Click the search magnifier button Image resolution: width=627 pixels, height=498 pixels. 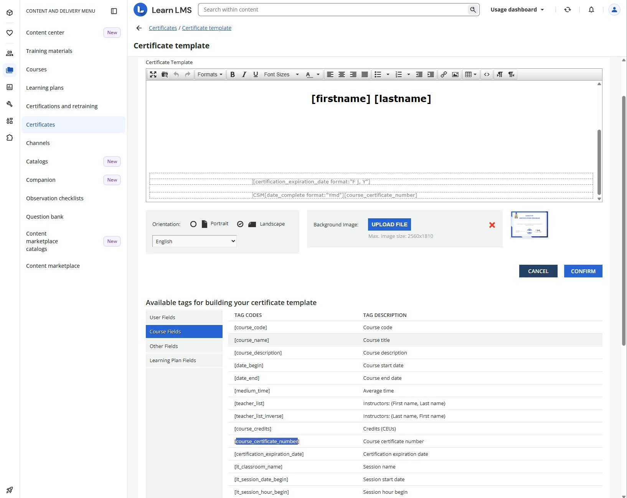point(473,10)
